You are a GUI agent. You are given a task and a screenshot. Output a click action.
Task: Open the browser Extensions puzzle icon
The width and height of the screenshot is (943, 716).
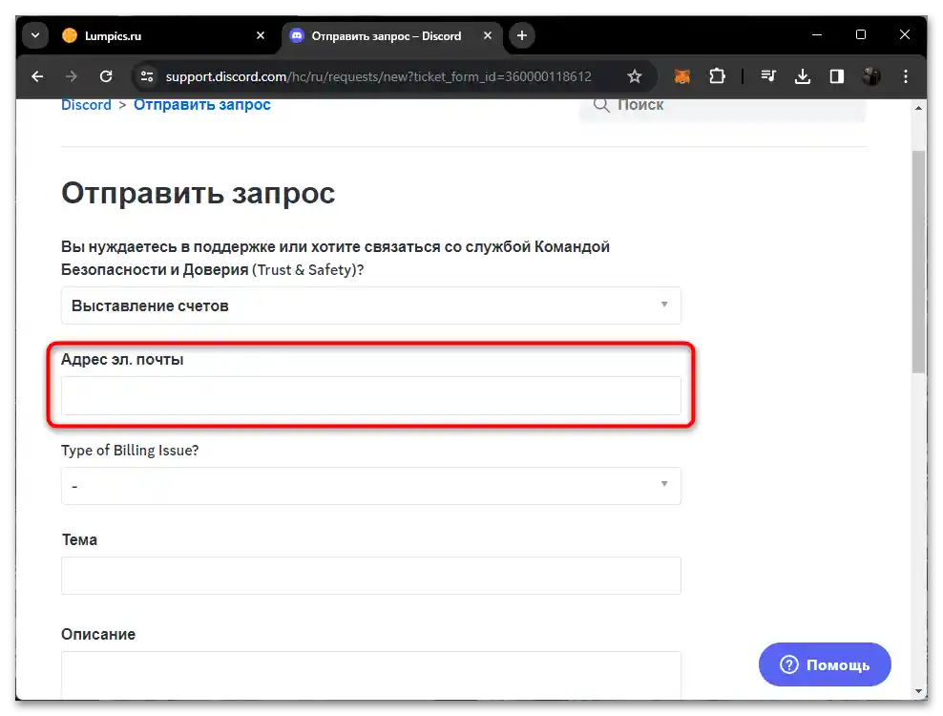tap(718, 76)
